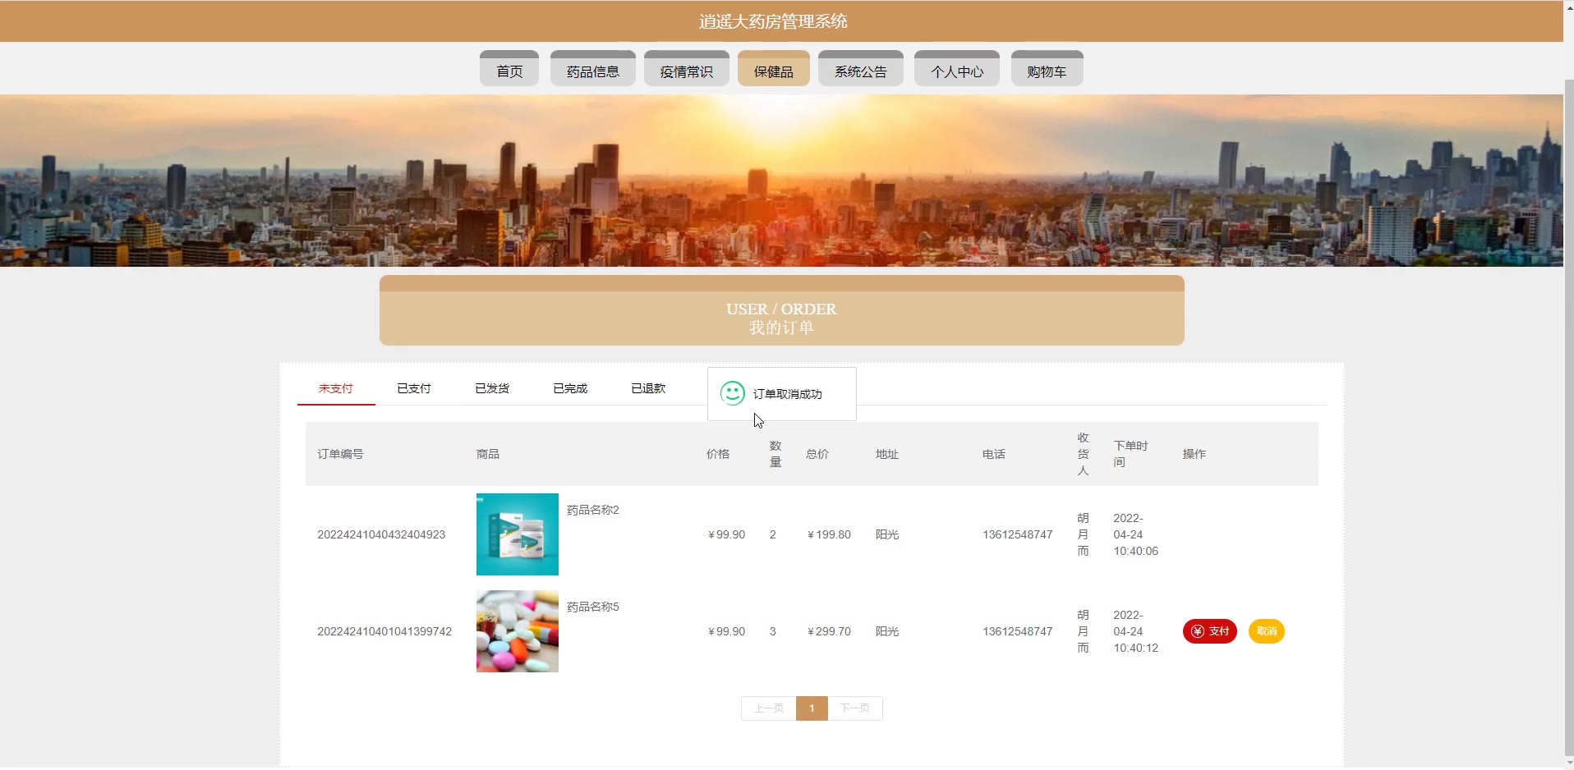
Task: Switch to the 已支付 orders tab
Action: (413, 388)
